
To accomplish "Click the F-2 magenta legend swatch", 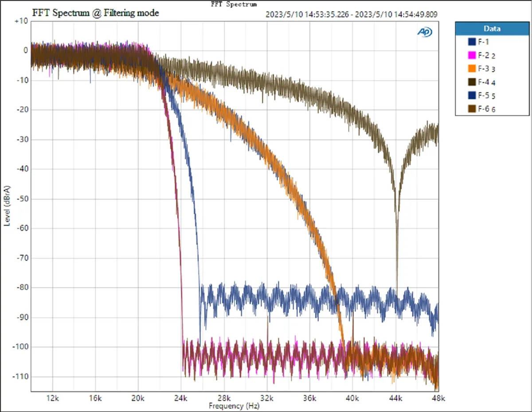I will pos(472,55).
